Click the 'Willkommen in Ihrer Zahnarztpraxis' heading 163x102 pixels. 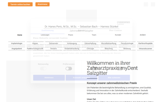[x=112, y=68]
